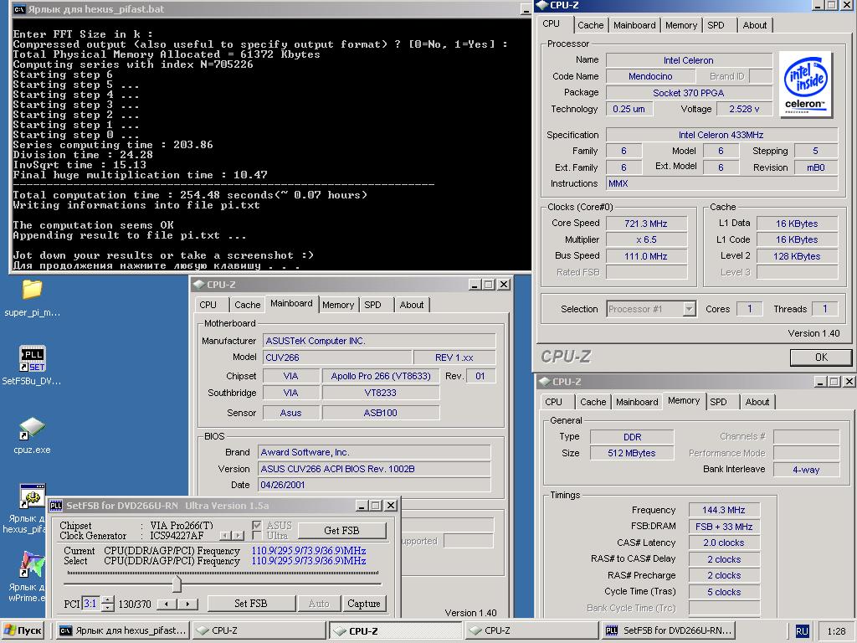Click the Core Speed value 721.3 MHz
This screenshot has height=643, width=857.
[646, 223]
